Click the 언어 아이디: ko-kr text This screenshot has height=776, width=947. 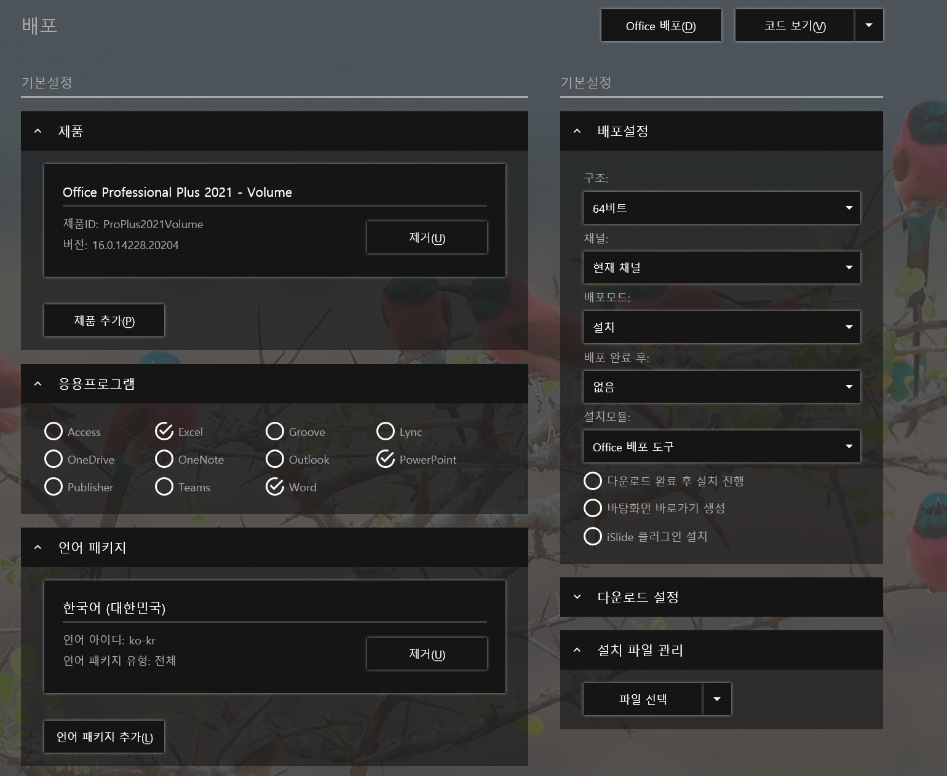coord(109,640)
